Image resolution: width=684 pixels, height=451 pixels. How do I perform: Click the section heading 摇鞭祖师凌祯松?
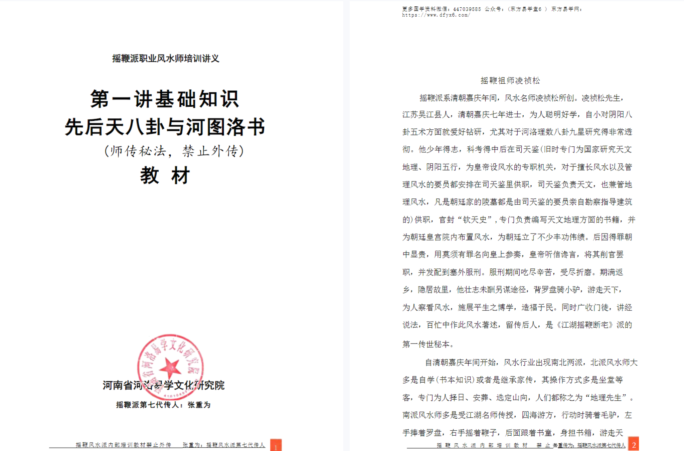point(510,80)
